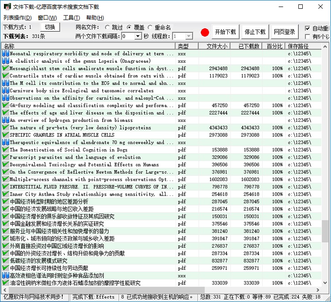
Task: Click the horizontal scrollbar left arrow
Action: (5, 290)
